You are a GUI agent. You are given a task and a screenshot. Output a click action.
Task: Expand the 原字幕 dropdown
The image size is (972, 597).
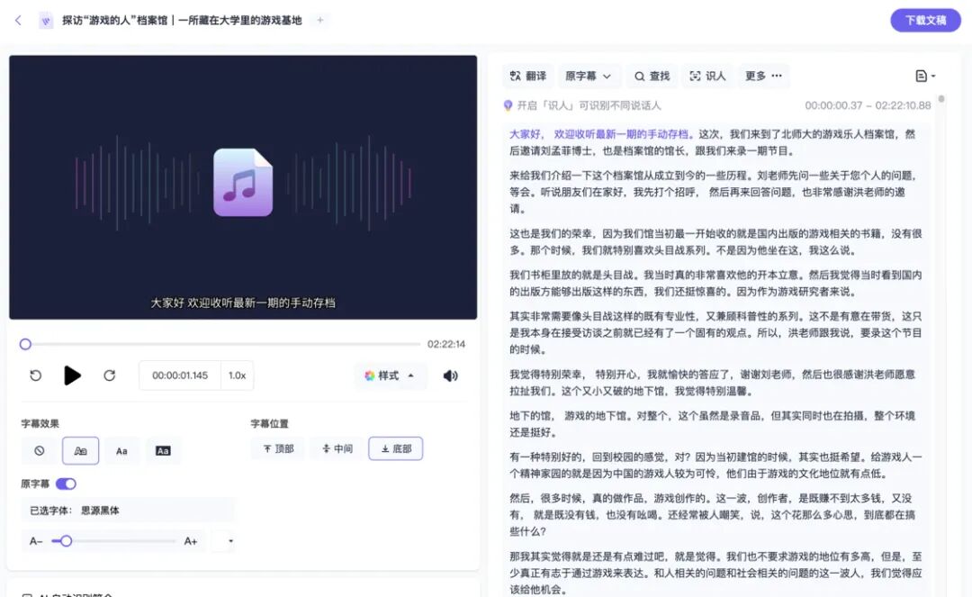point(588,76)
